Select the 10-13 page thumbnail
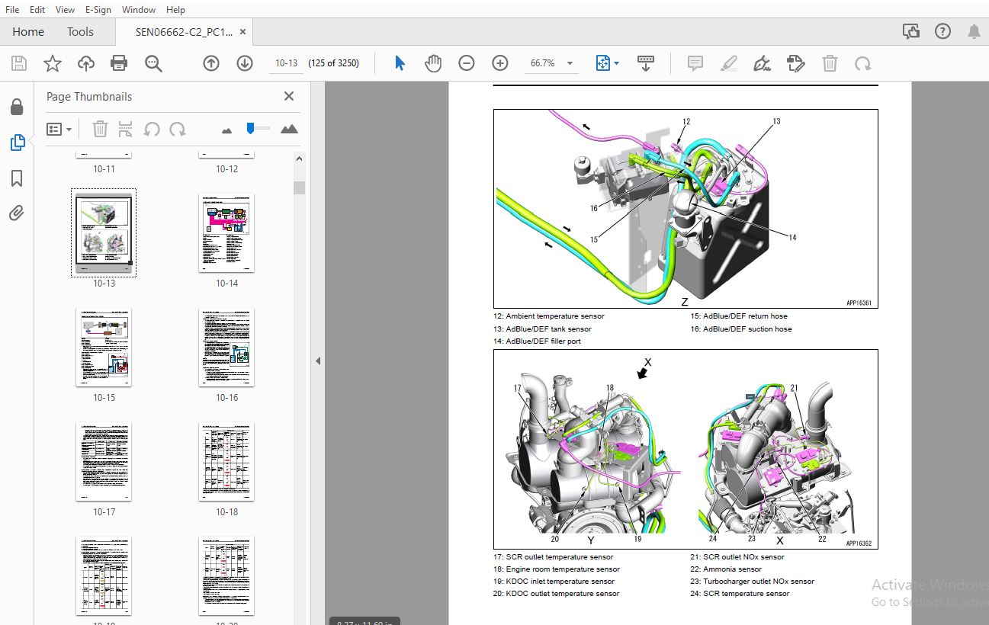Viewport: 989px width, 625px height. (104, 232)
